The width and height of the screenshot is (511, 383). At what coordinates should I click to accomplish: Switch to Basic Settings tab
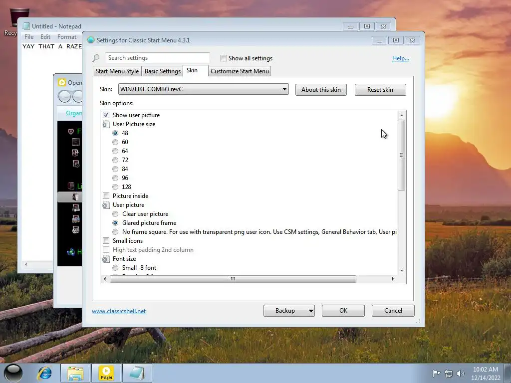click(162, 71)
